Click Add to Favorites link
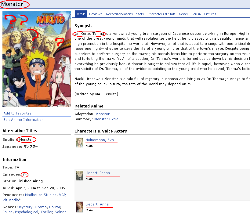This screenshot has height=214, width=250. (x=17, y=113)
